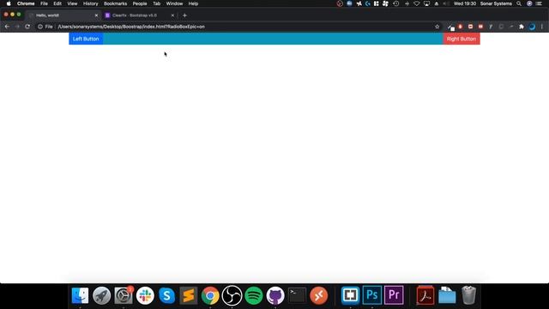Open the Help menu

tap(193, 3)
